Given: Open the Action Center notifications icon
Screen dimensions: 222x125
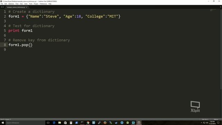Looking at the screenshot, I should click(x=218, y=123).
